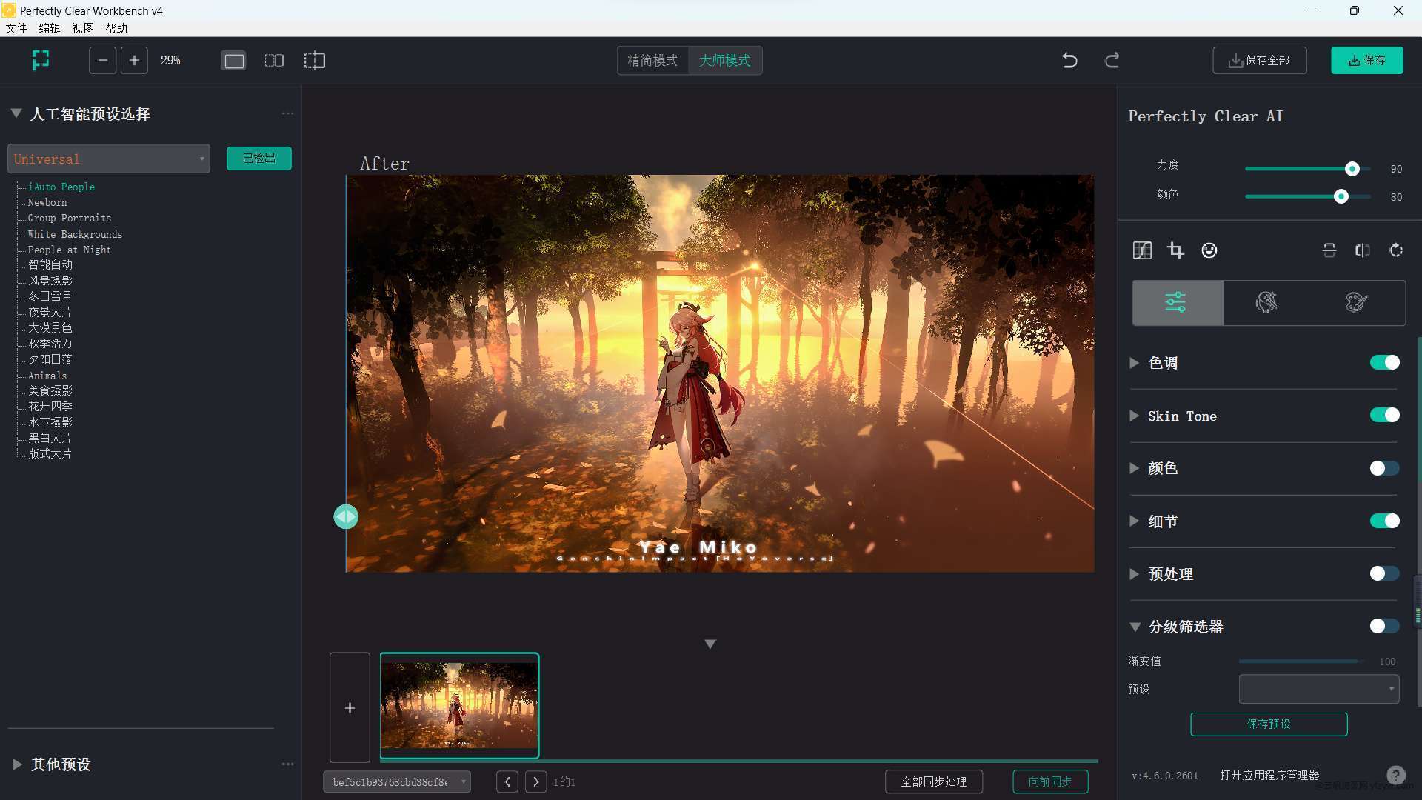Click the 保存预设 button
Screen dimensions: 1422x800
1269,724
